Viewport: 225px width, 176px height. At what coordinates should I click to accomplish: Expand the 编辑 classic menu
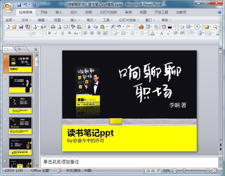pyautogui.click(x=43, y=20)
